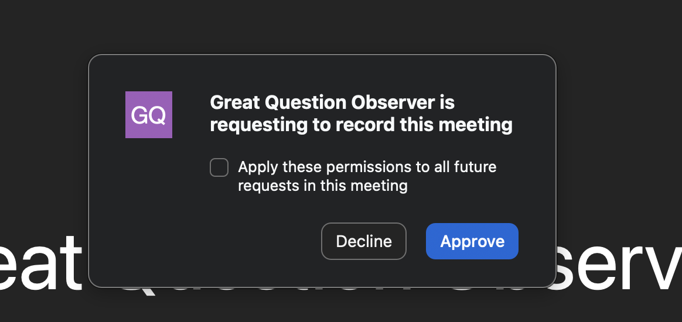This screenshot has width=682, height=322.
Task: Click the "requests in this meeting" label line
Action: [x=322, y=186]
